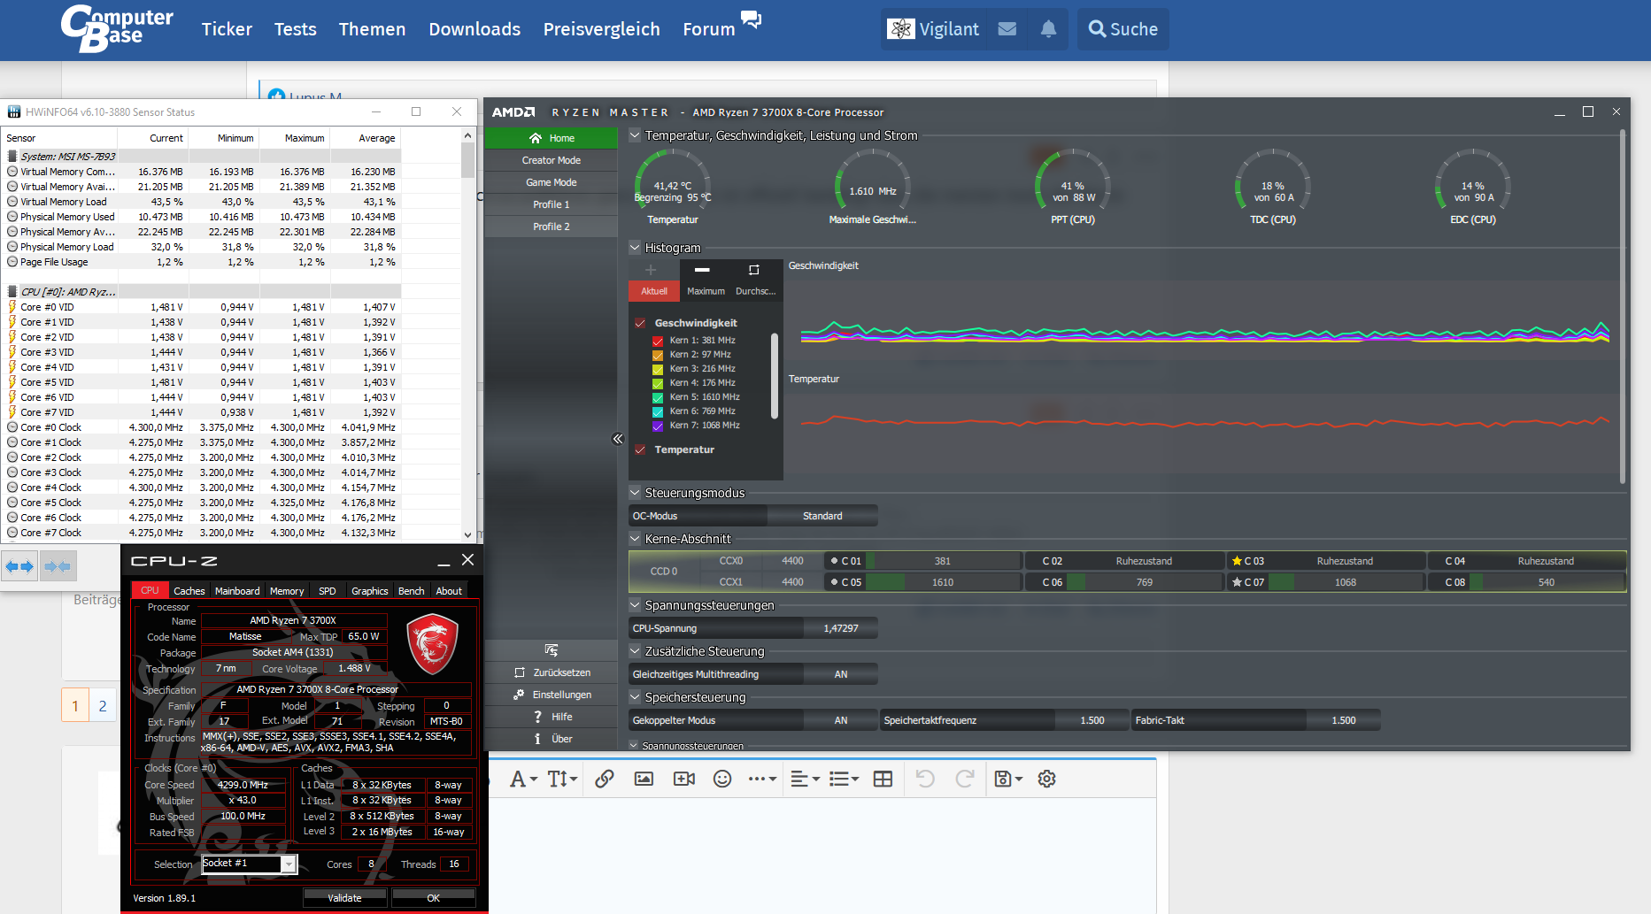This screenshot has height=914, width=1651.
Task: Click Ryzen Master import/export icon above Zurücksetzen
Action: 552,650
